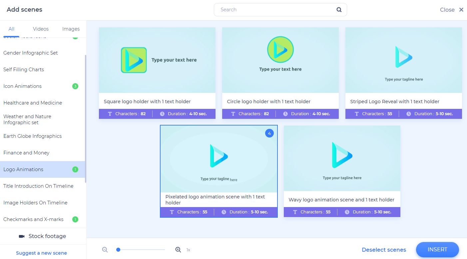This screenshot has width=467, height=259.
Task: Click the INSERT button
Action: [437, 249]
